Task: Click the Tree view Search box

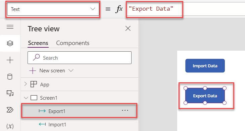Action: [x=80, y=58]
